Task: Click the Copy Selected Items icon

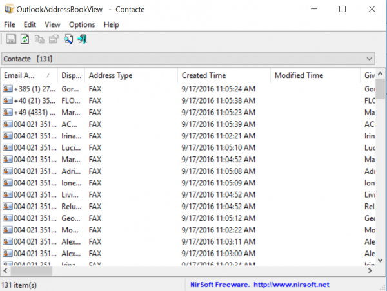Action: tap(37, 40)
